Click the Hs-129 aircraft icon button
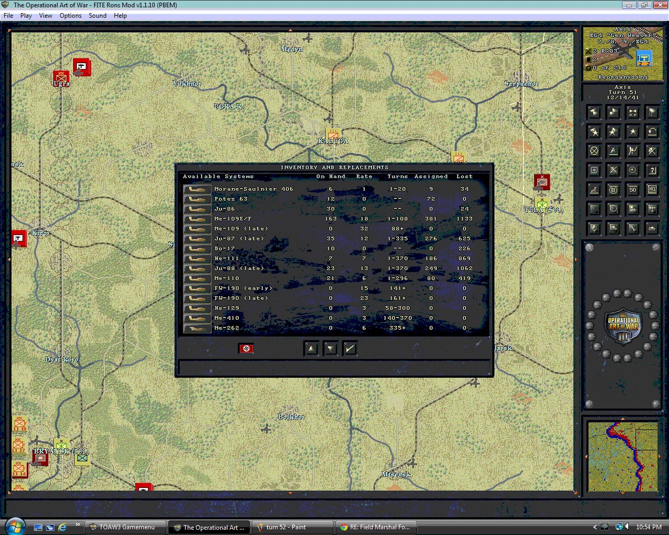Screen dimensions: 669x535 click(x=197, y=308)
